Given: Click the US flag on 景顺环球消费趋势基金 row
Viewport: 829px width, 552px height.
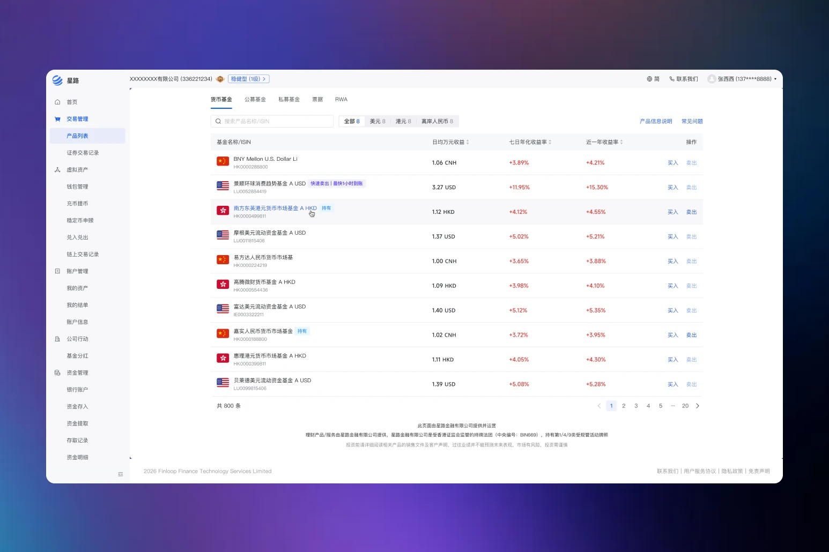Looking at the screenshot, I should point(223,186).
